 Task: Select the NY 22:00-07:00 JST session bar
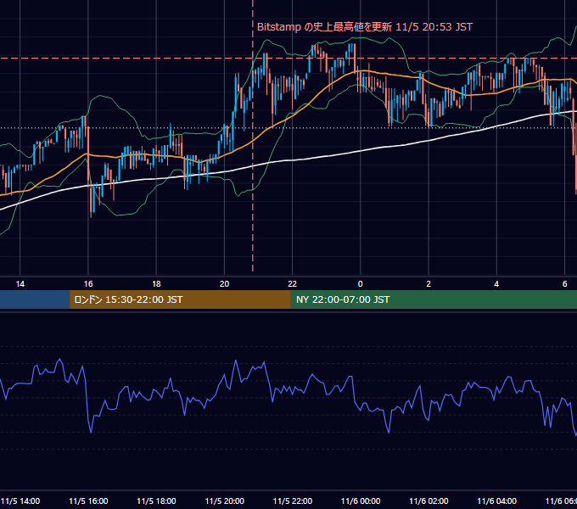click(434, 299)
